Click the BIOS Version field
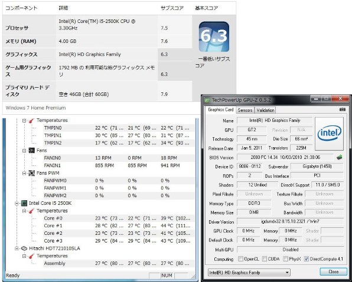 point(285,157)
